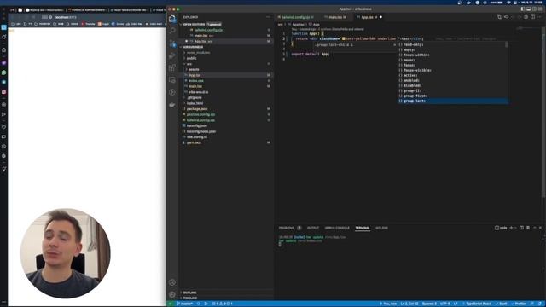Switch to main.tsx editor tab
The width and height of the screenshot is (546, 307).
[x=336, y=17]
